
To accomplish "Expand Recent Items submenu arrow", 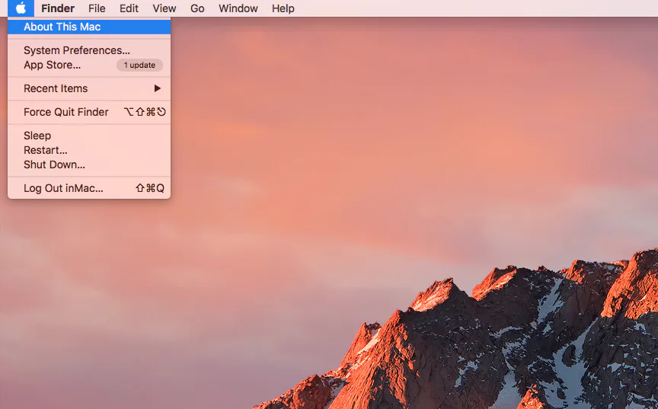I will 158,88.
